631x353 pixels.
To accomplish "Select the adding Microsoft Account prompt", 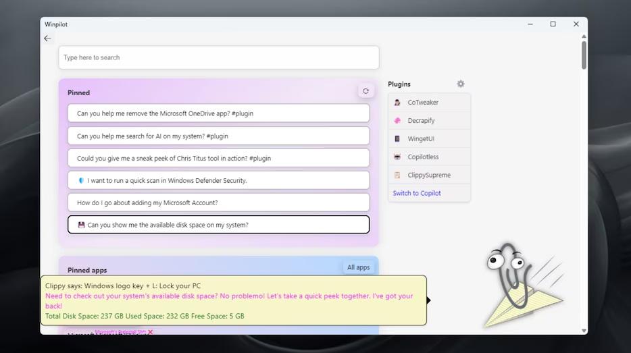I will pos(218,202).
